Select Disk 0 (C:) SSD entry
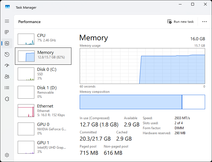 [43, 74]
